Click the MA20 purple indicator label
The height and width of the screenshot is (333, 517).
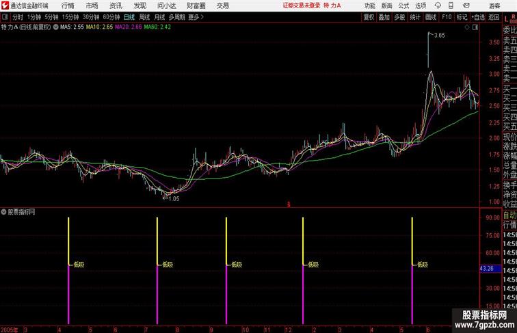pyautogui.click(x=129, y=27)
